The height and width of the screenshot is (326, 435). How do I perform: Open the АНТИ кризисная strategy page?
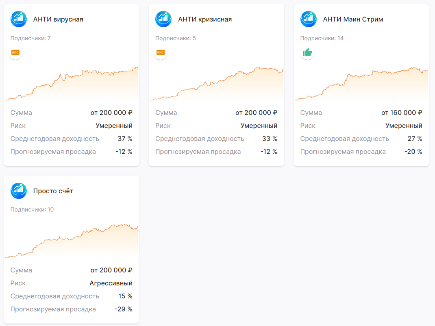coord(205,19)
